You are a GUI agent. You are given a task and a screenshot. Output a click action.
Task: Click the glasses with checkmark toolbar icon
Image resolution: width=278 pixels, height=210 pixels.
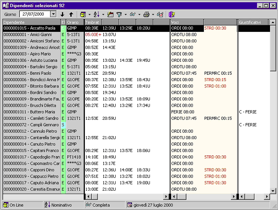point(160,14)
